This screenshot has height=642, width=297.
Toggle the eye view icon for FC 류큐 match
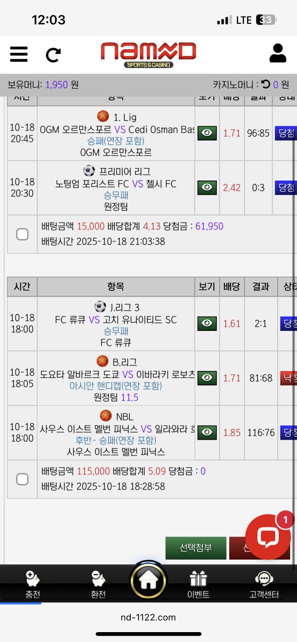pos(207,323)
